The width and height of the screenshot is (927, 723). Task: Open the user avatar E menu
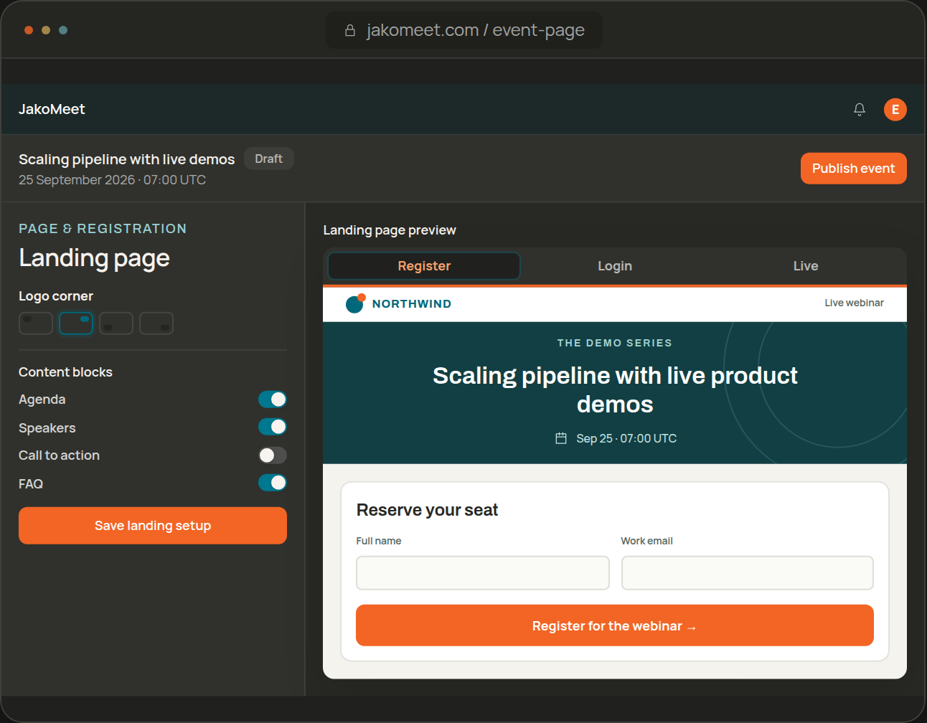coord(895,109)
